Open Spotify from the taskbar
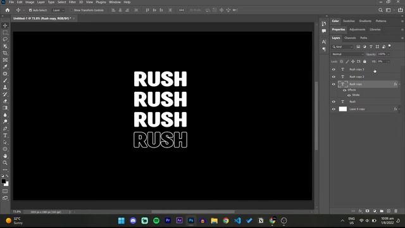Screen dimensions: 405x228 pyautogui.click(x=156, y=220)
